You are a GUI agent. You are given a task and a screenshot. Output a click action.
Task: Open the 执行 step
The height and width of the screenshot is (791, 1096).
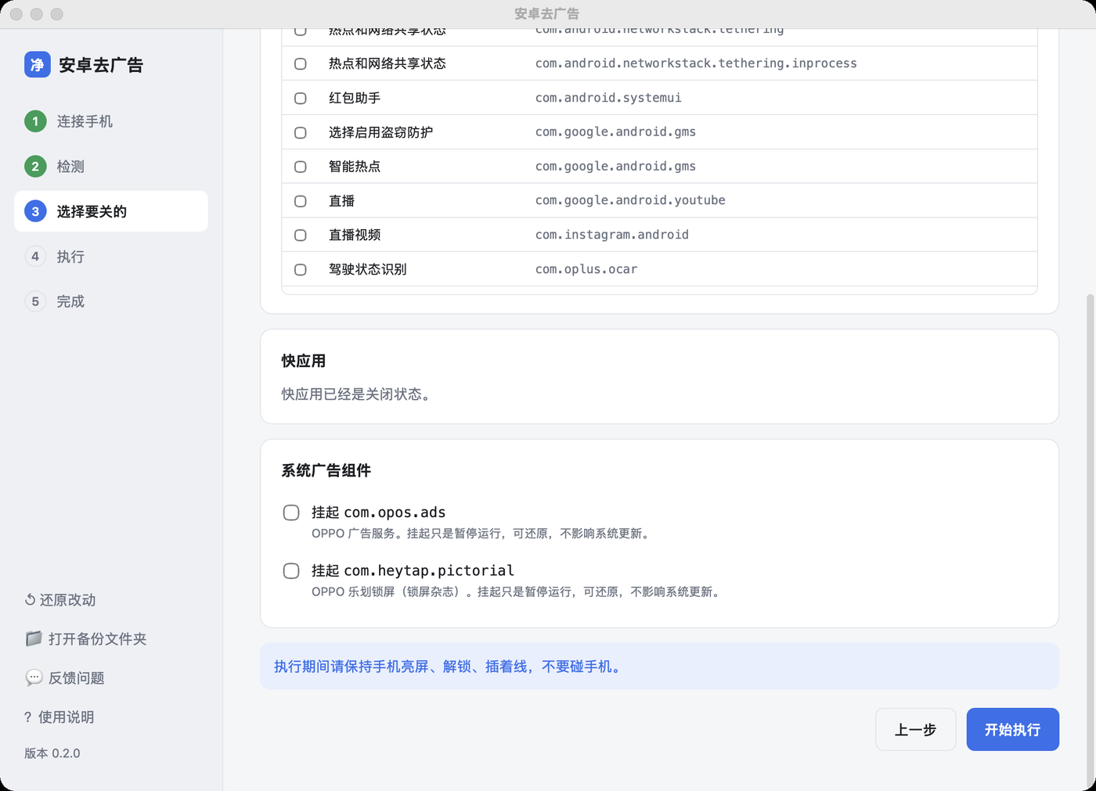point(111,256)
